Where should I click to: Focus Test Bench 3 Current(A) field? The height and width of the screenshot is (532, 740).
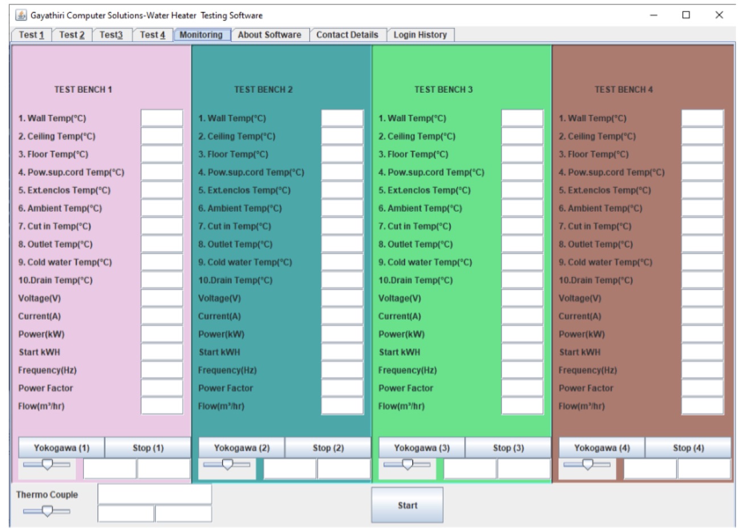(523, 316)
